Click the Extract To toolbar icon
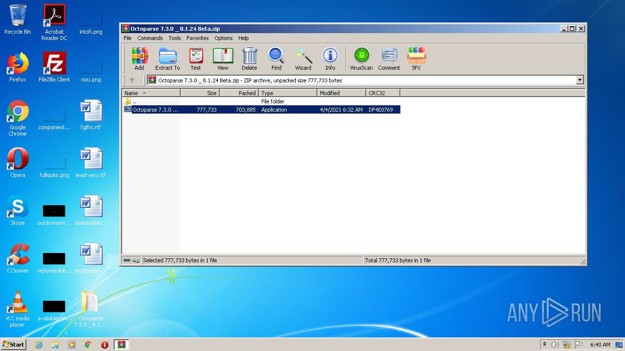Viewport: 625px width, 351px height. point(167,59)
